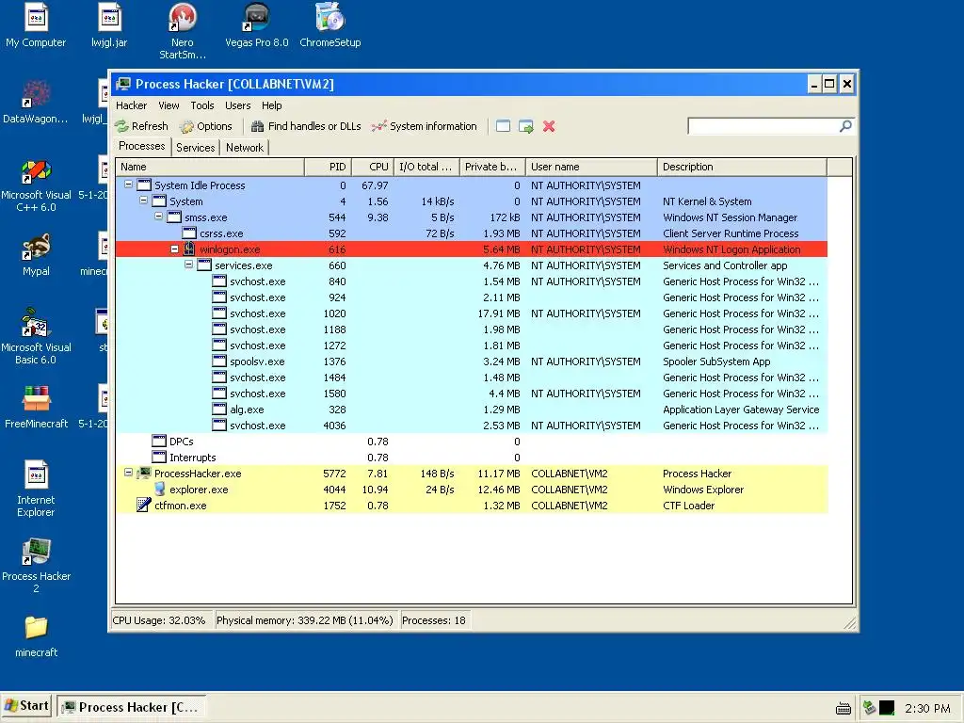Select the ctfmon.exe pen icon
Image resolution: width=964 pixels, height=723 pixels.
(144, 506)
